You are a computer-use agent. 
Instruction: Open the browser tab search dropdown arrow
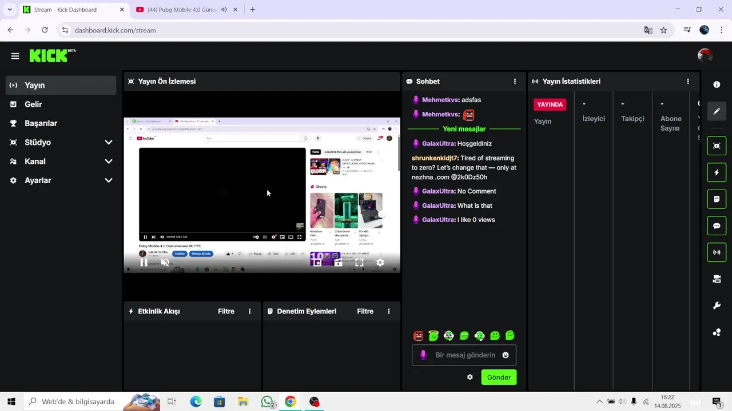click(9, 10)
